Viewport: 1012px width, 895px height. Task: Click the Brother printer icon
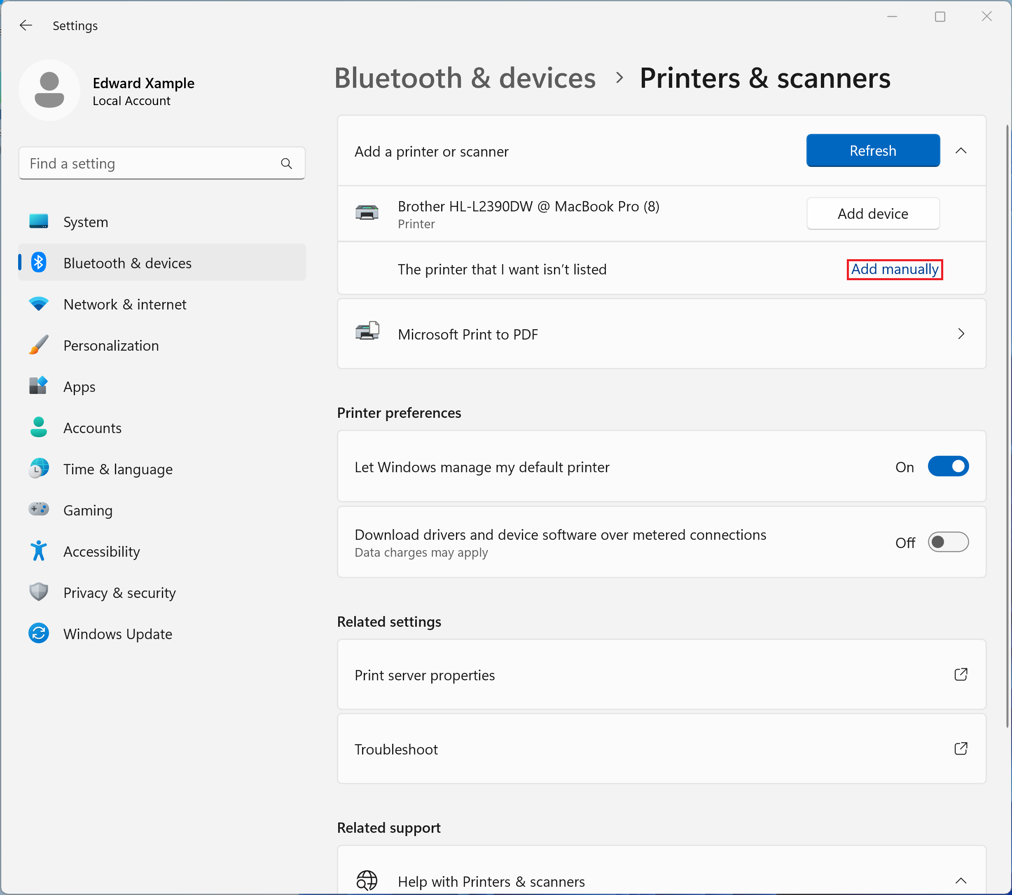[x=367, y=213]
